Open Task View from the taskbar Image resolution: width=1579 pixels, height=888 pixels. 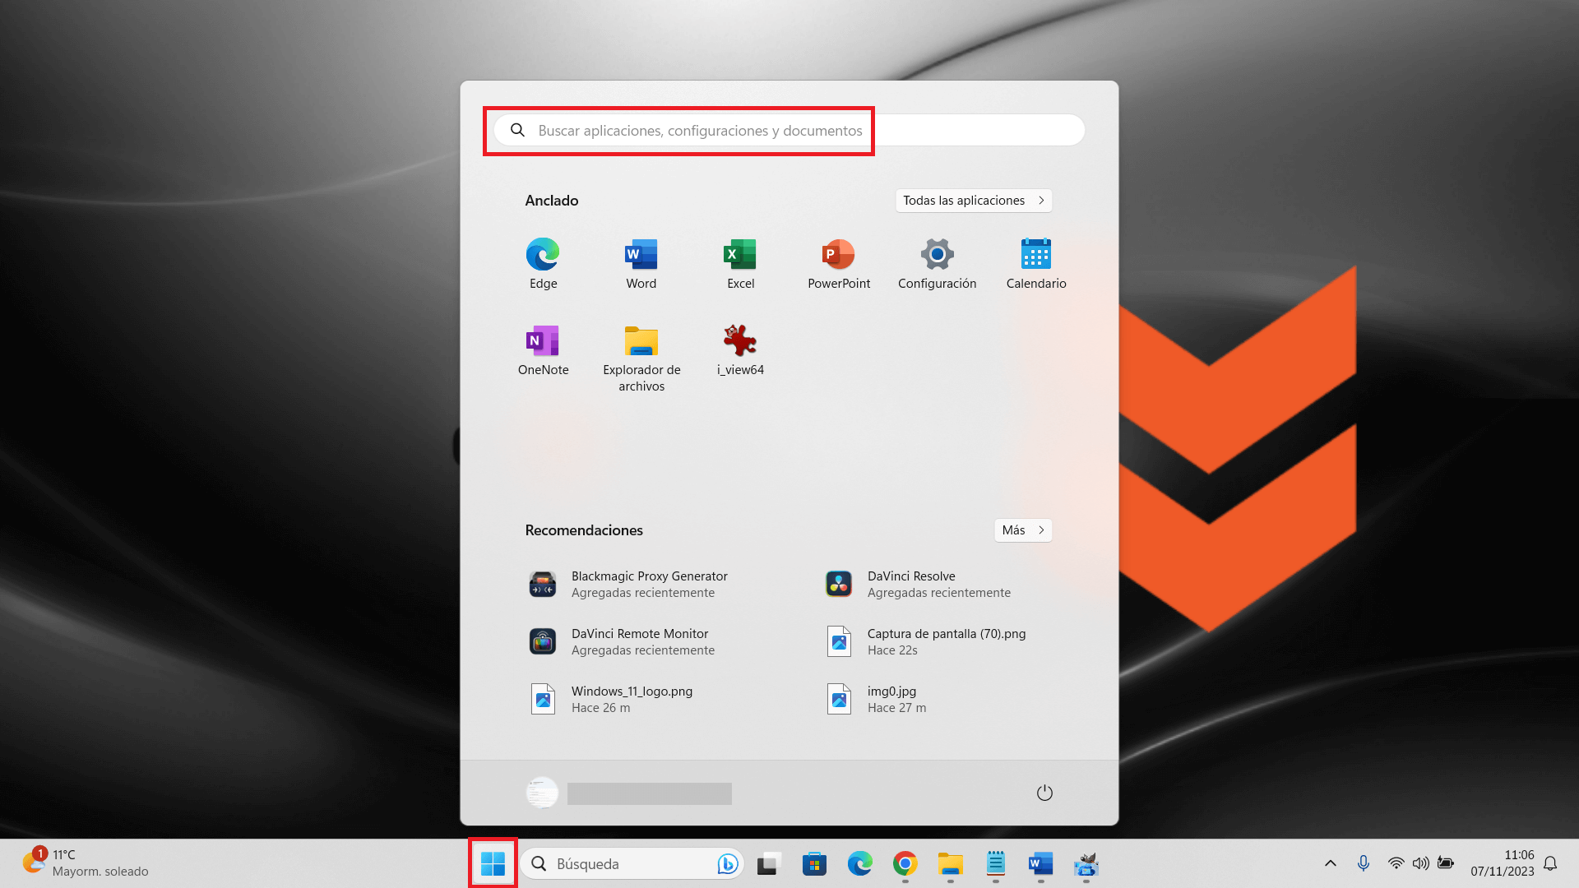768,863
